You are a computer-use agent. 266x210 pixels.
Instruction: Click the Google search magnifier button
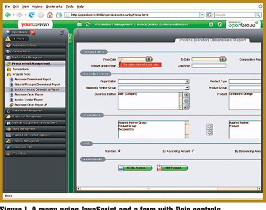pos(258,15)
